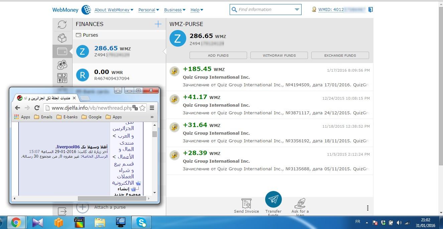The width and height of the screenshot is (443, 229).
Task: Click the Attach a purse link
Action: point(110,207)
